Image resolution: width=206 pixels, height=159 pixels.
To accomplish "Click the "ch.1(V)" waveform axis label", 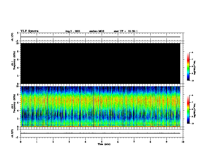I will coord(12,37).
